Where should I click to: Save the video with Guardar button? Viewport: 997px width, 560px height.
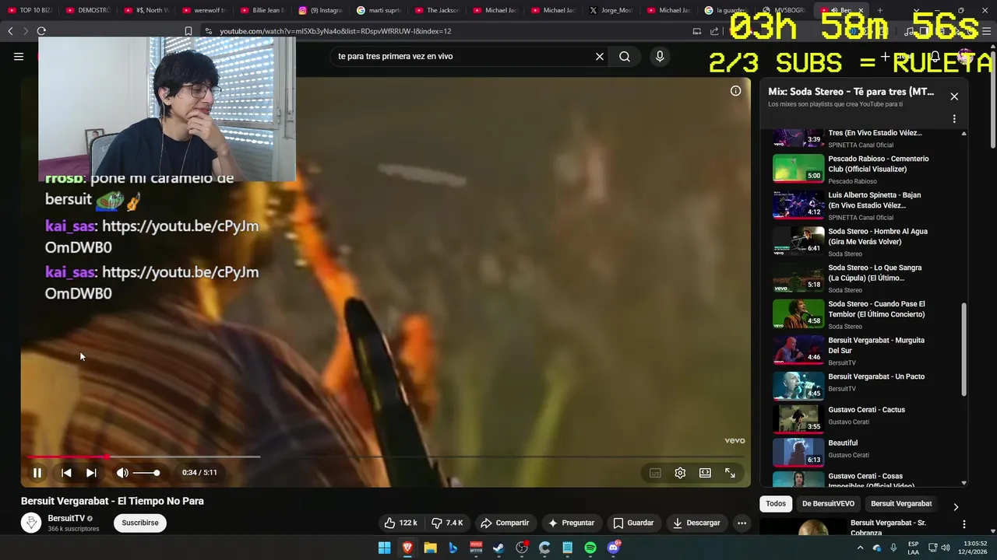pos(633,523)
